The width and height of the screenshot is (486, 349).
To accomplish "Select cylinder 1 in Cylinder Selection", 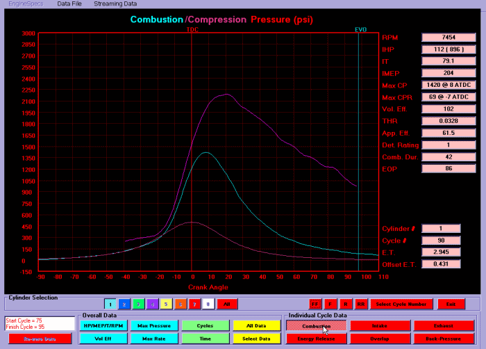I will coord(110,304).
